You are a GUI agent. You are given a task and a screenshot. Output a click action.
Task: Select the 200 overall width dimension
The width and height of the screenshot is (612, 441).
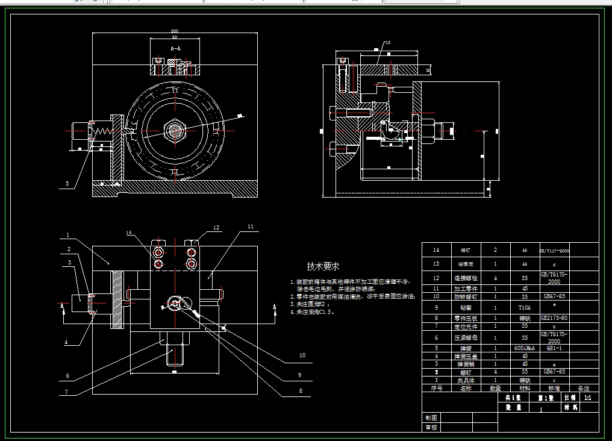pos(175,31)
